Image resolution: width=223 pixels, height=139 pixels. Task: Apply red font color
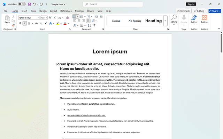click(x=65, y=23)
